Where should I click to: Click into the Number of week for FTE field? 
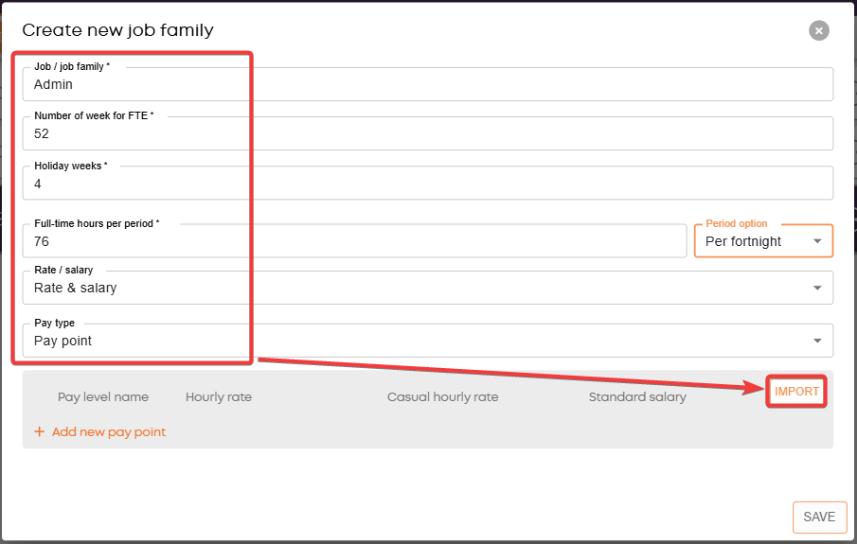tap(426, 133)
